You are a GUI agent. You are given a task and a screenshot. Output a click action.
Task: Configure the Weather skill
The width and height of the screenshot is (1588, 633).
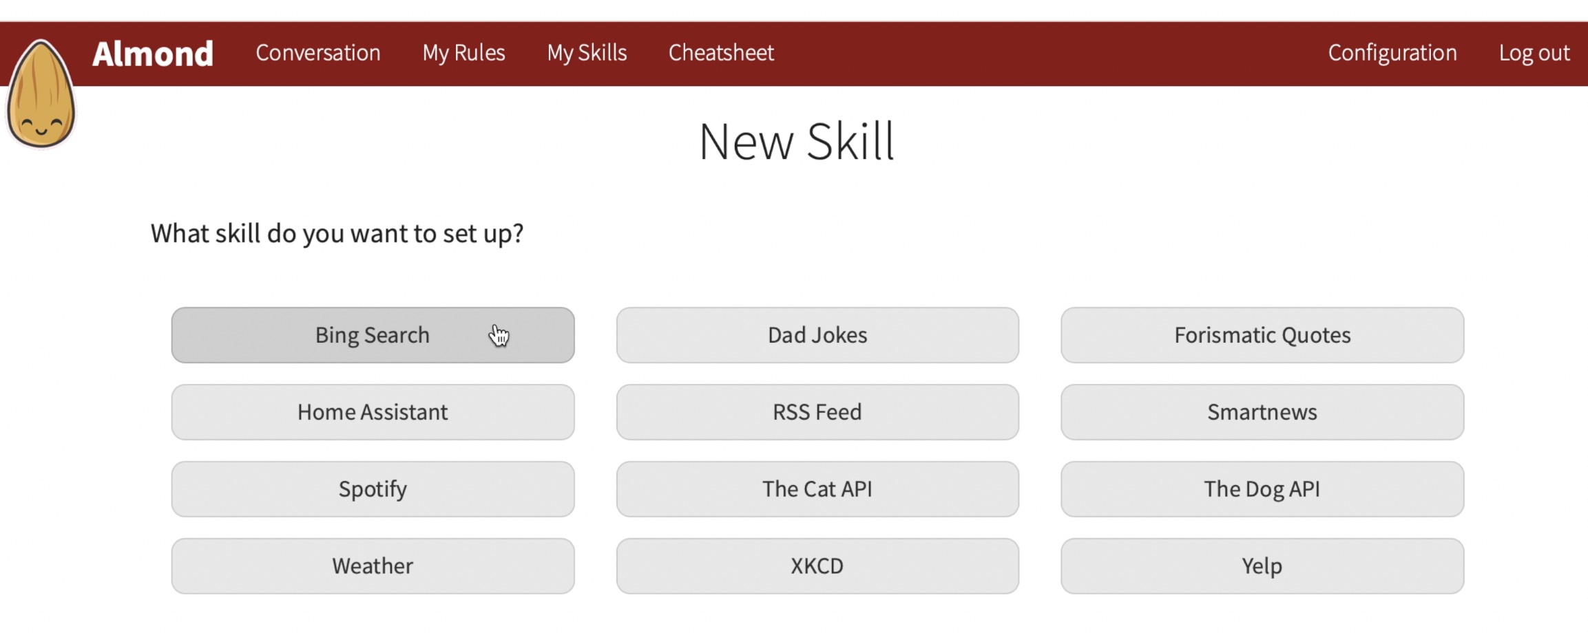[x=373, y=566]
